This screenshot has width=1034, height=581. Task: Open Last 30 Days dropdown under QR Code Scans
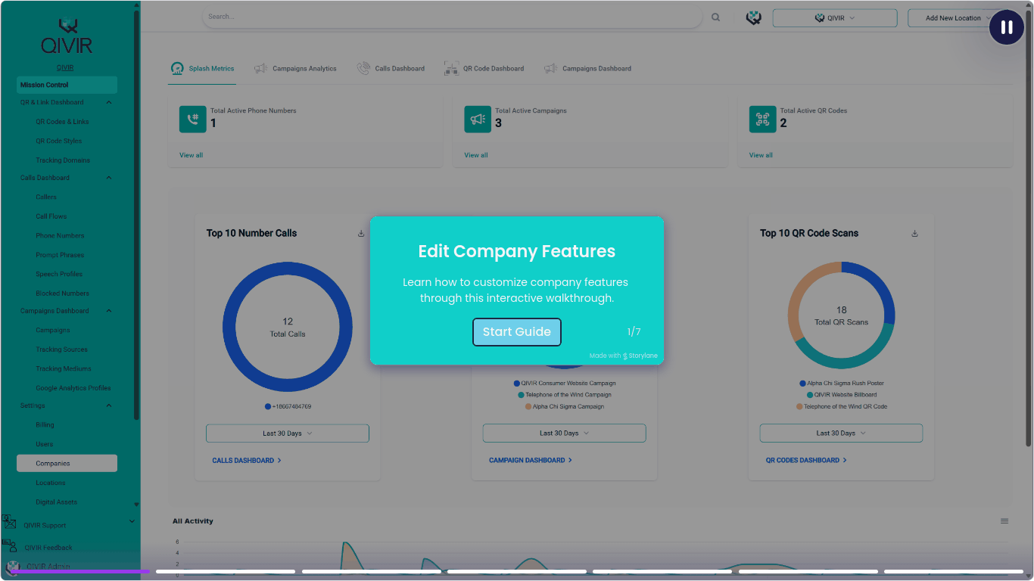(x=841, y=433)
